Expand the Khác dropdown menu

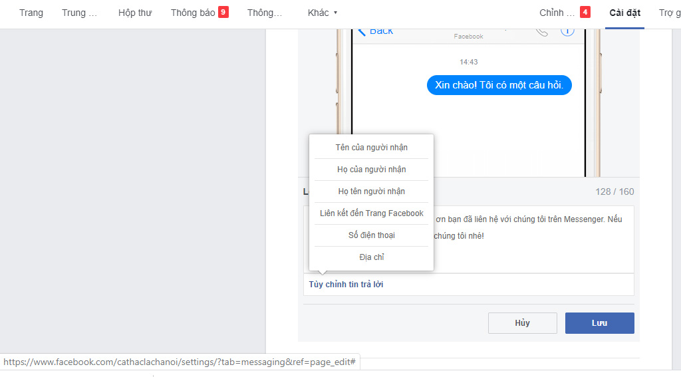point(323,13)
